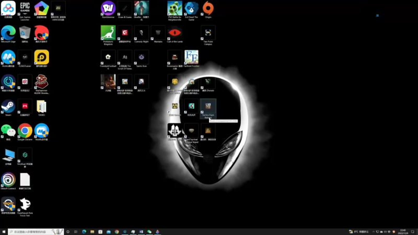Open the Recycle Bin
Screen dimensions: 418x235
tap(25, 34)
